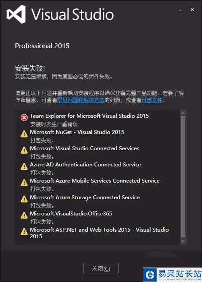Open the 常见问题和解决方法 link

point(81,100)
